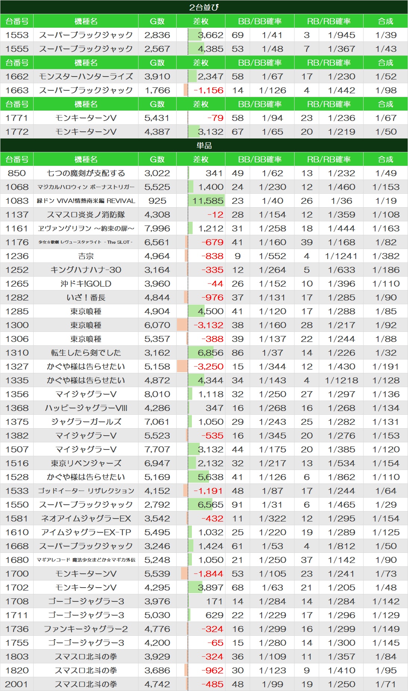Viewport: 408px width, 691px height.
Task: Click the キングハナハナ-30 machine name
Action: [x=86, y=270]
